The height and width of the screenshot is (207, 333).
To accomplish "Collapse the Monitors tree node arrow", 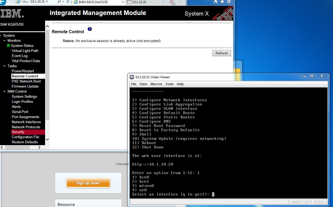I will click(x=5, y=41).
